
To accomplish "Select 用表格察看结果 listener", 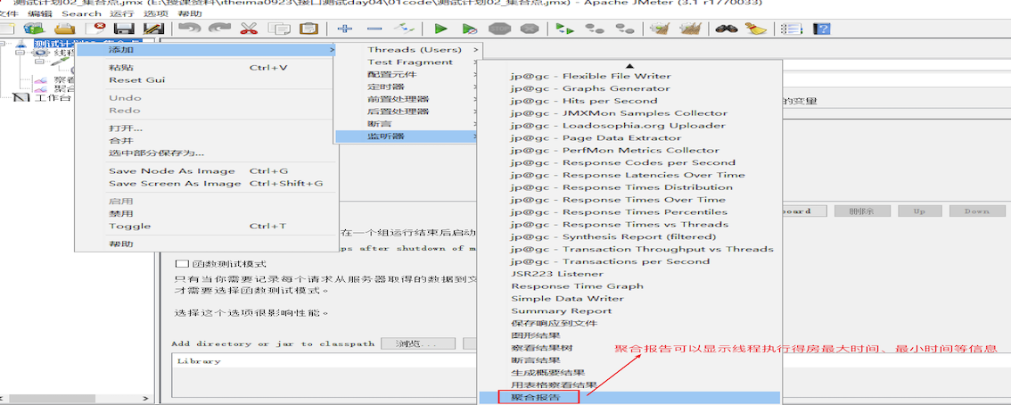I will (x=629, y=385).
